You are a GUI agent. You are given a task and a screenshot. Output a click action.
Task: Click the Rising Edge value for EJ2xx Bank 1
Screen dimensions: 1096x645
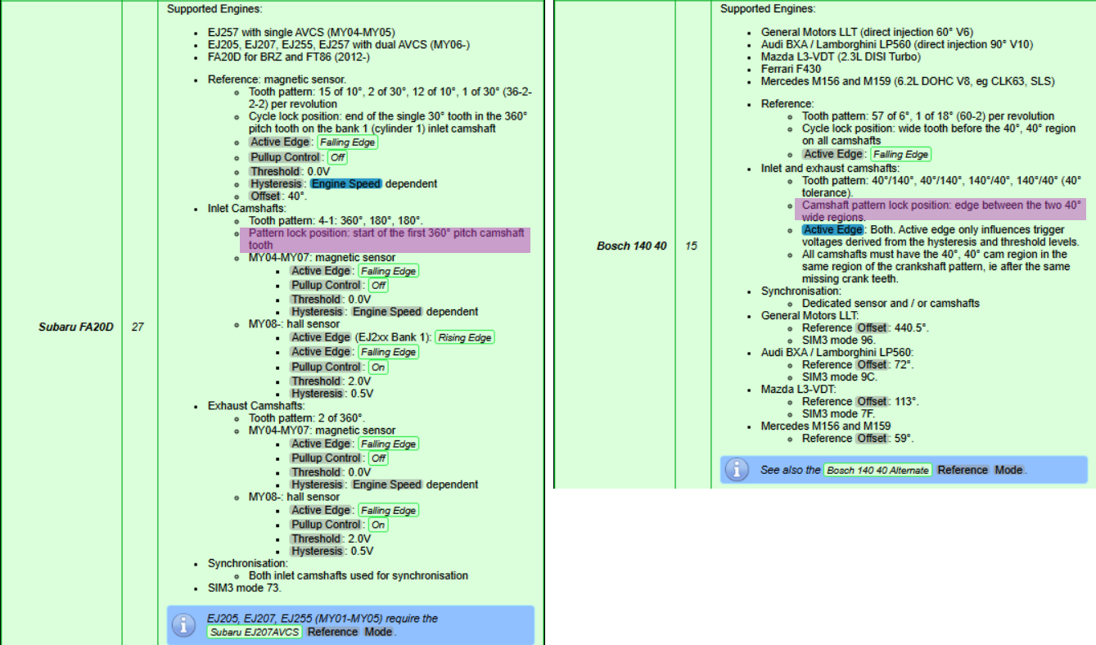464,337
